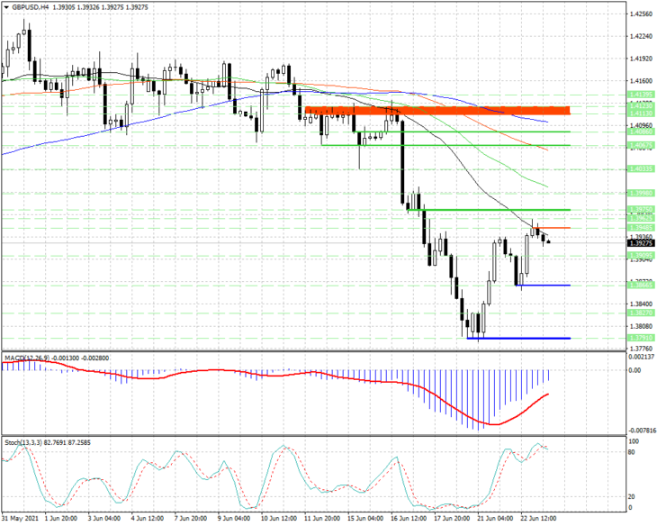Click the black 1.39275 current price tag

(641, 243)
